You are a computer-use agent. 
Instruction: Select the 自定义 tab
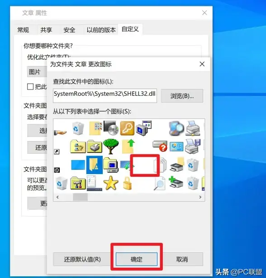(130, 29)
